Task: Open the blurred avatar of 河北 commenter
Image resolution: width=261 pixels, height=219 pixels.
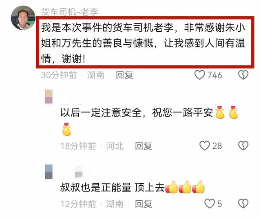Action: [x=49, y=96]
